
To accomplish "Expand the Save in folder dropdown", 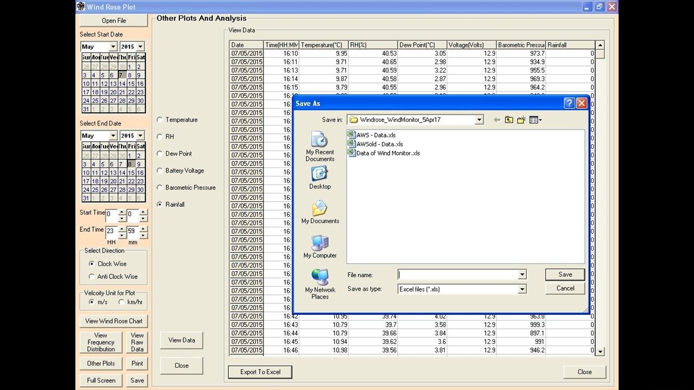I will pos(479,120).
